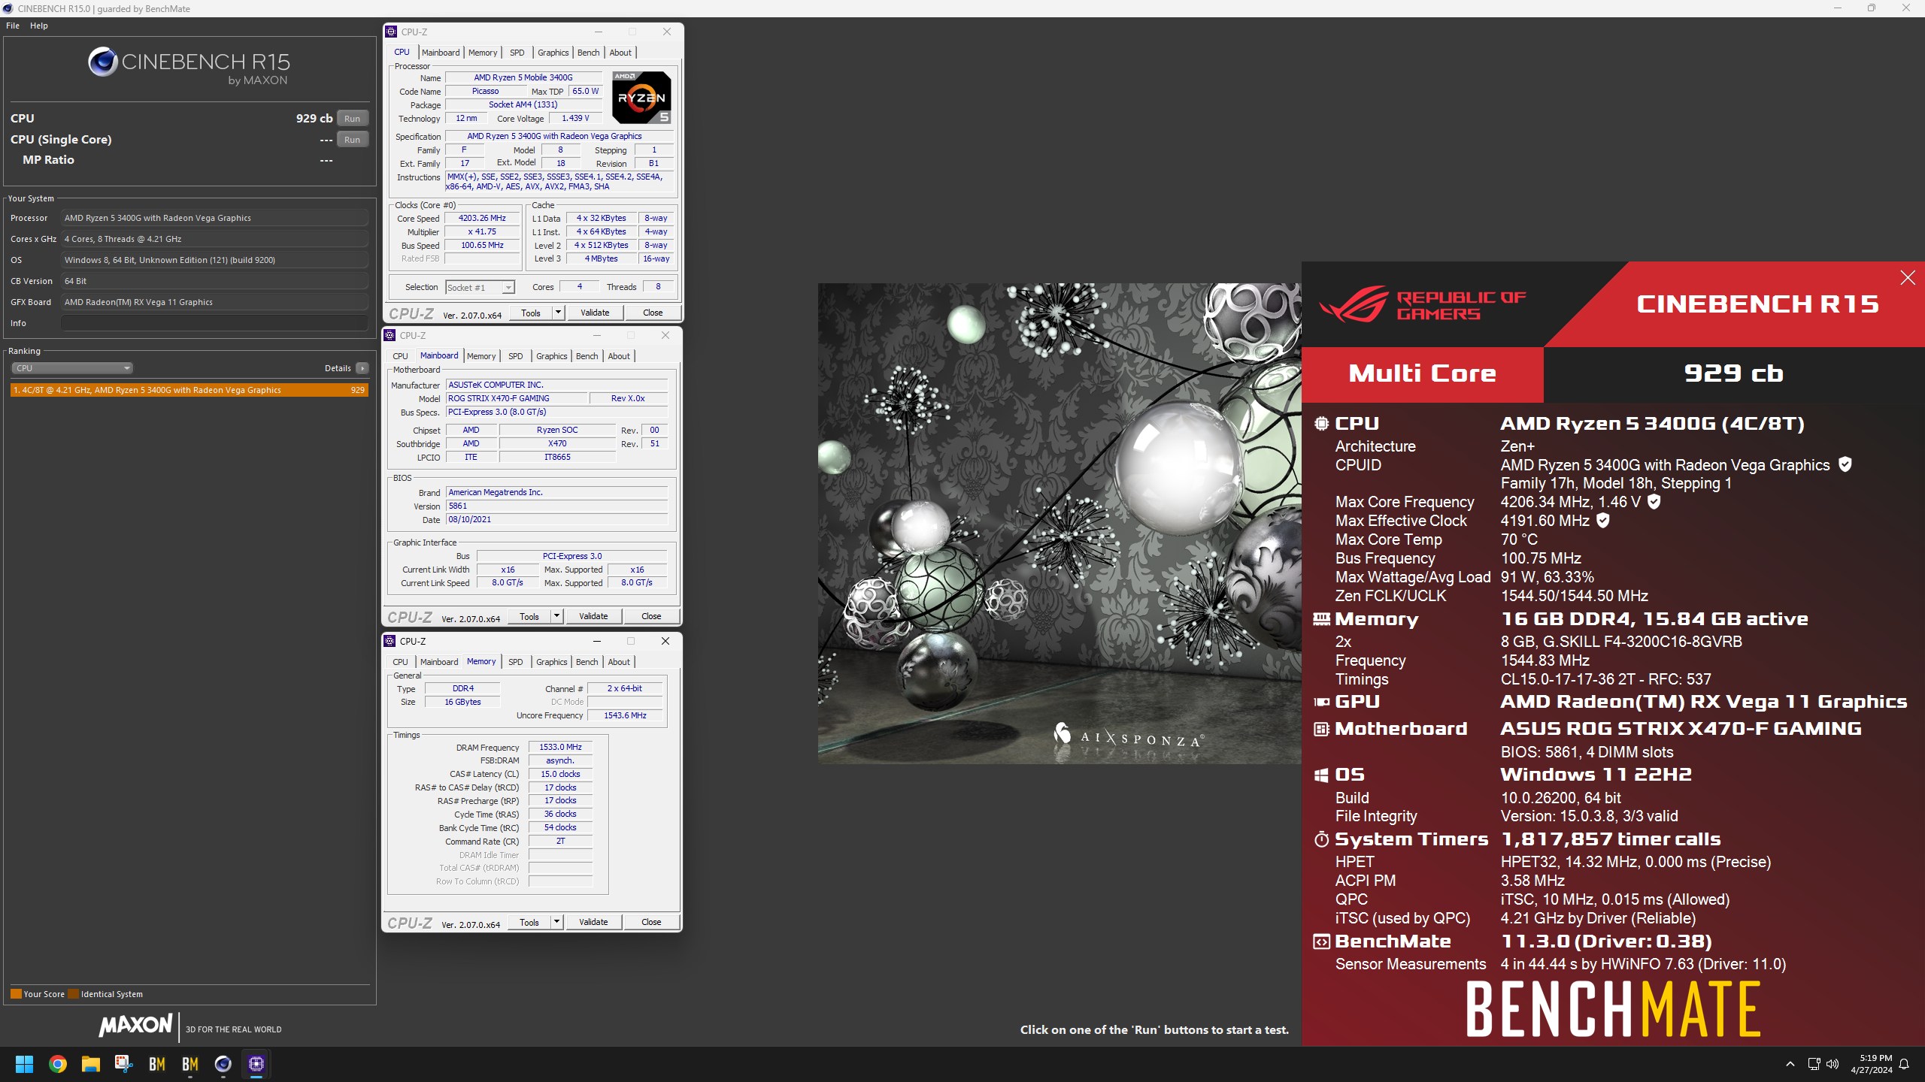1925x1082 pixels.
Task: Open the CPU-Z taskbar icon
Action: pos(256,1064)
